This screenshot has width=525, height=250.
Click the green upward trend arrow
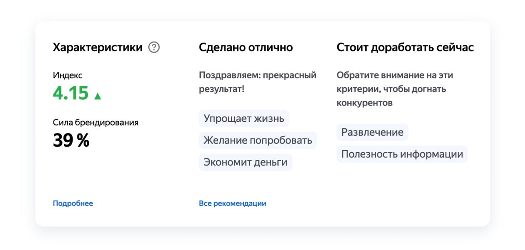coord(98,96)
